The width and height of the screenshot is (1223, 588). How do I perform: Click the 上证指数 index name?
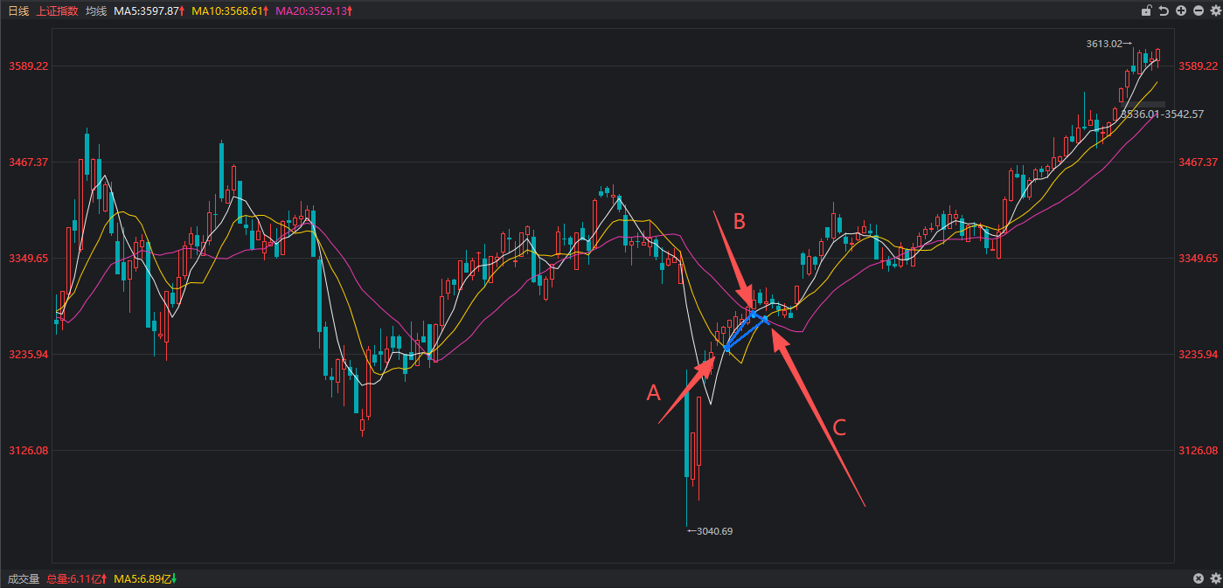pyautogui.click(x=57, y=11)
